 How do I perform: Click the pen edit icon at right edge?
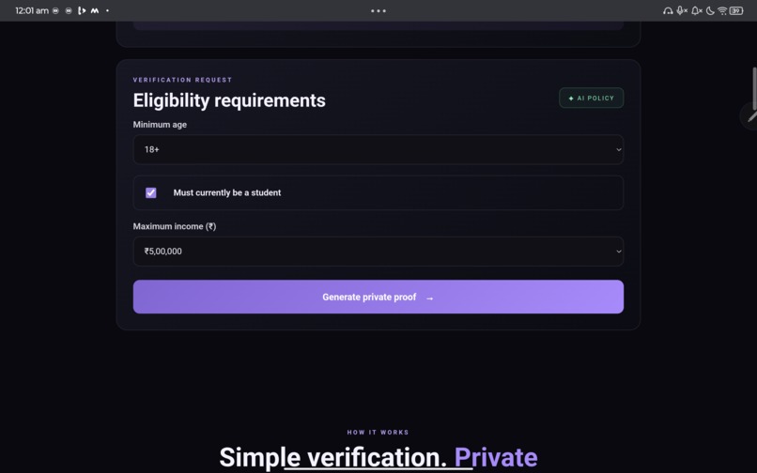coord(751,116)
